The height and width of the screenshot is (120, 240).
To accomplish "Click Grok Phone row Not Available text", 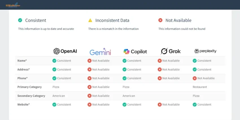I will [171, 78].
